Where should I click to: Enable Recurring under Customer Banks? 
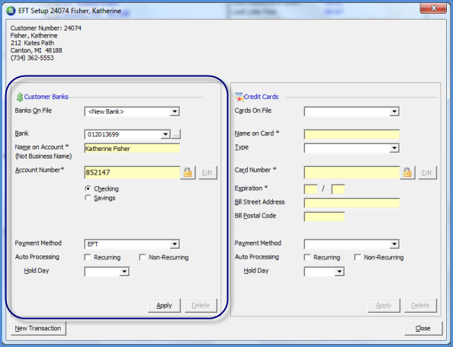pos(88,257)
